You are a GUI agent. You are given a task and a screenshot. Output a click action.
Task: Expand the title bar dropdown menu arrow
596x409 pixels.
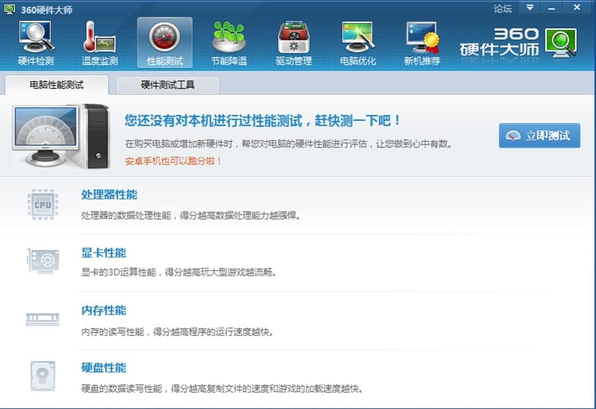(x=529, y=8)
